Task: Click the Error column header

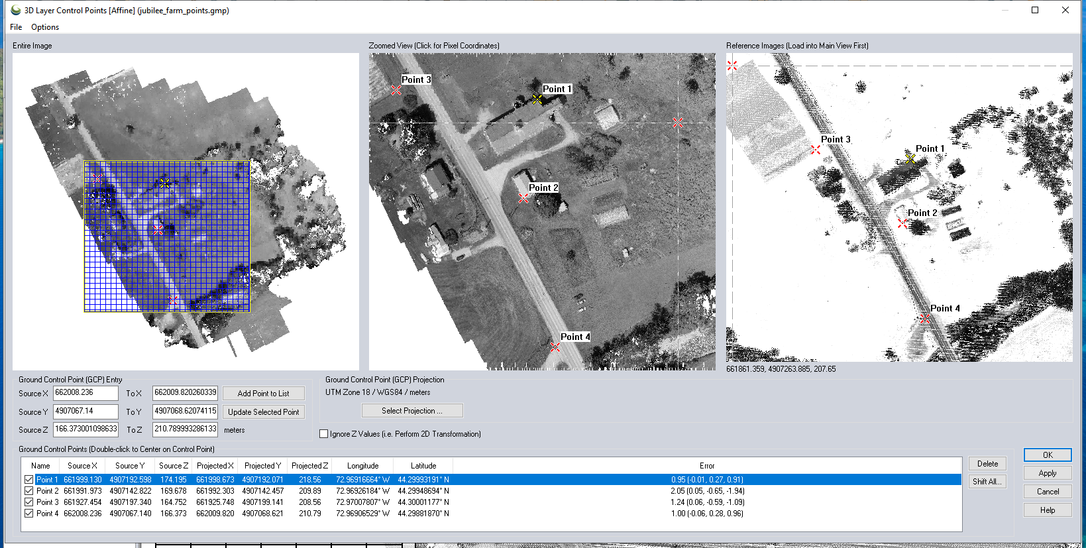Action: tap(706, 466)
